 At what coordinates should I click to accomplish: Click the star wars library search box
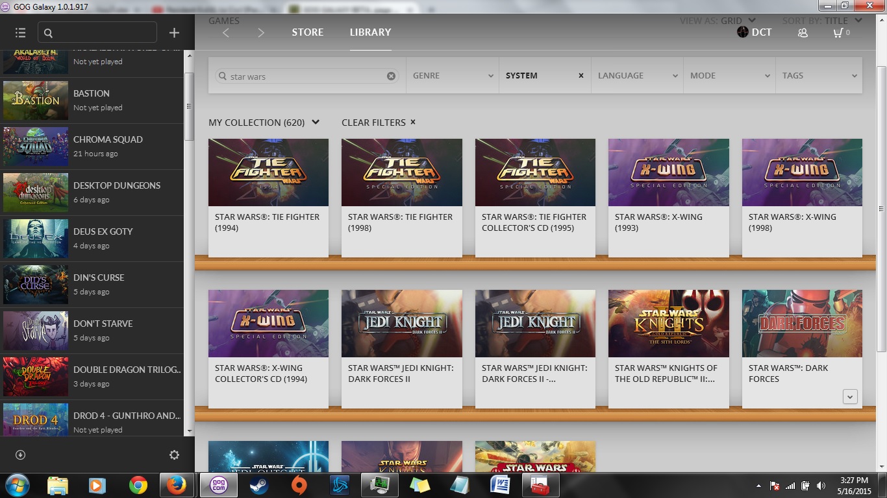point(306,76)
